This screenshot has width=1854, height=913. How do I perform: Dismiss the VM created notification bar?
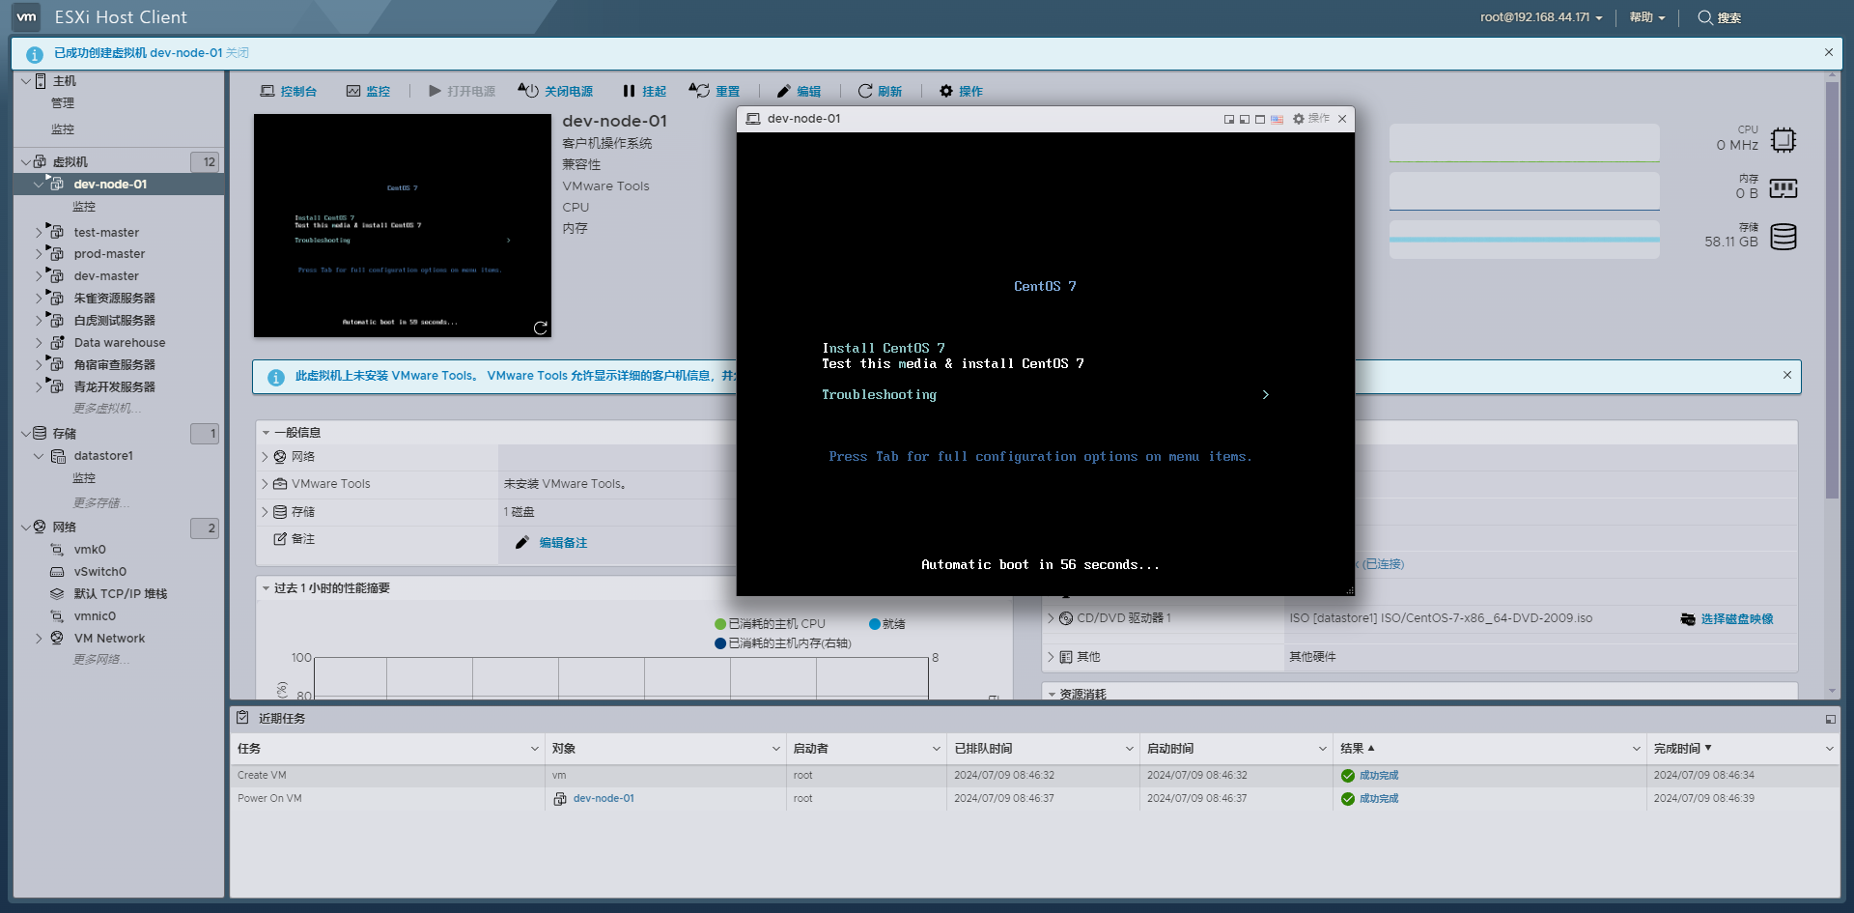pos(1829,52)
